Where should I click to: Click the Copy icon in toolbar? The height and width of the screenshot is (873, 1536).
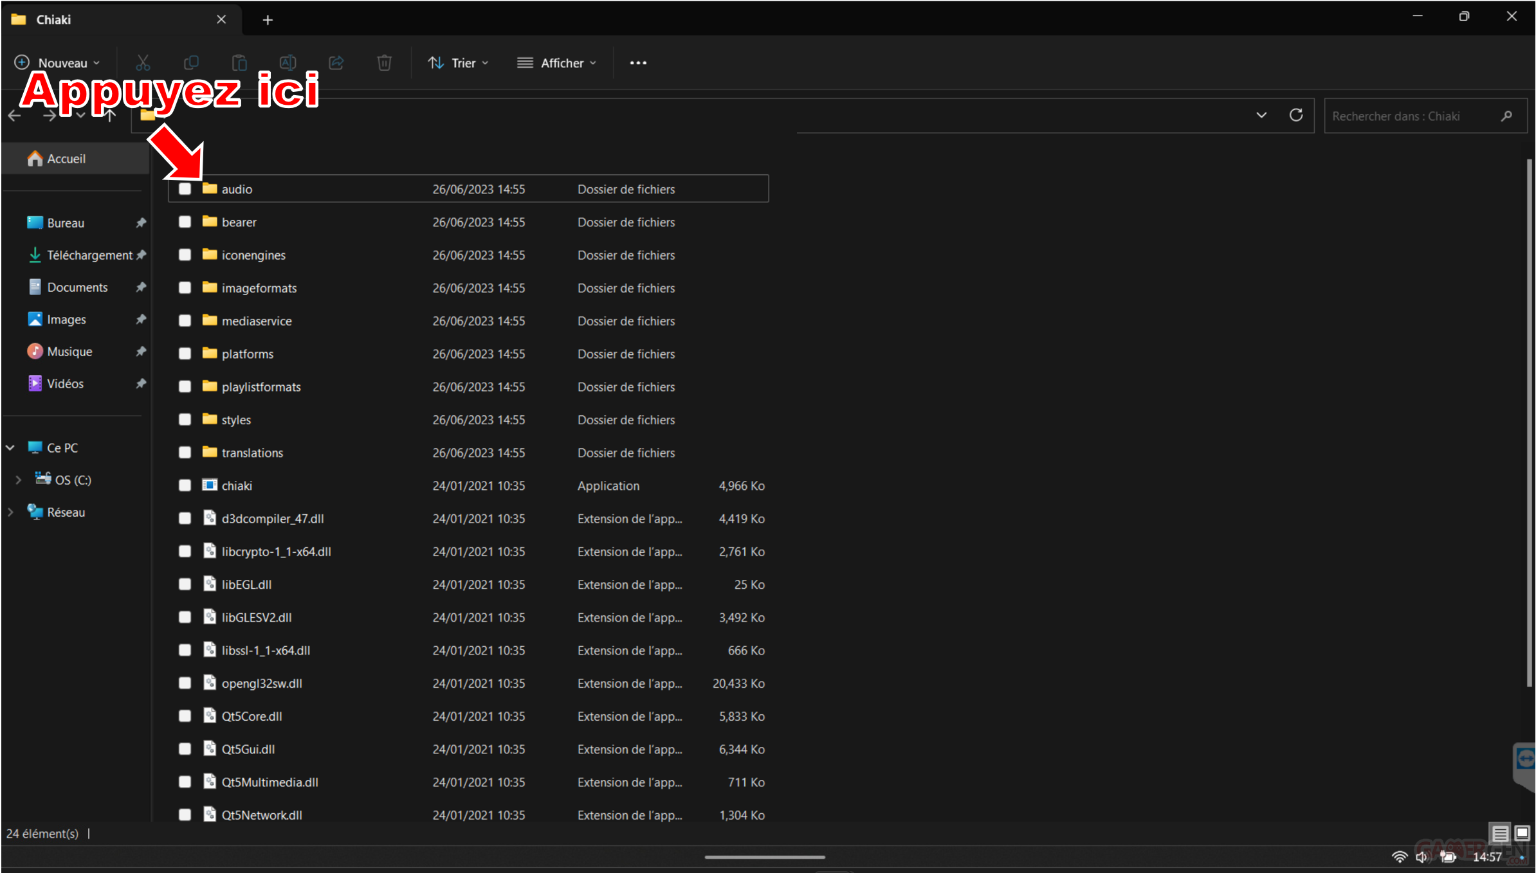coord(191,62)
